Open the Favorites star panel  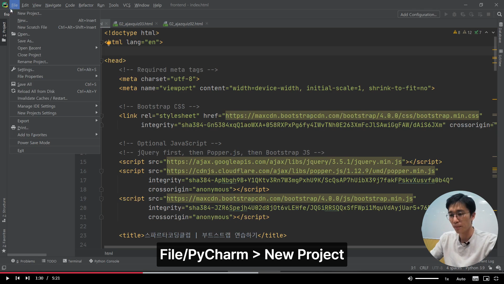(x=4, y=241)
